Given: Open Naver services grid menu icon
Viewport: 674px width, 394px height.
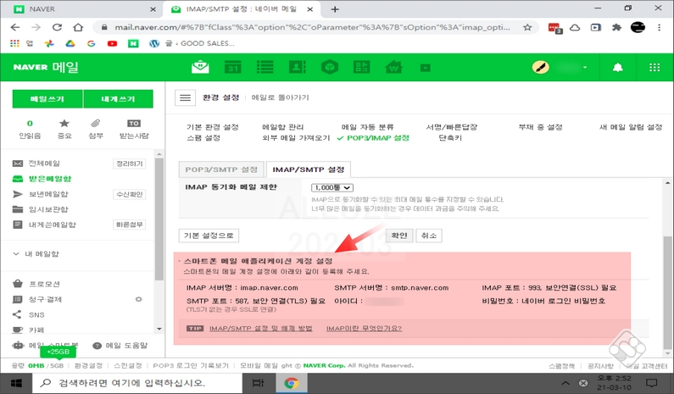Looking at the screenshot, I should pyautogui.click(x=655, y=68).
